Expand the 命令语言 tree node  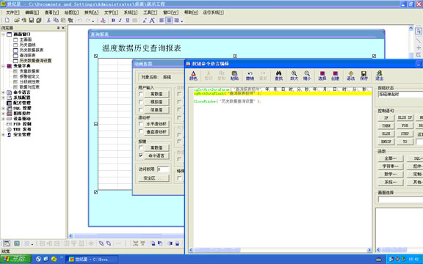pyautogui.click(x=3, y=92)
